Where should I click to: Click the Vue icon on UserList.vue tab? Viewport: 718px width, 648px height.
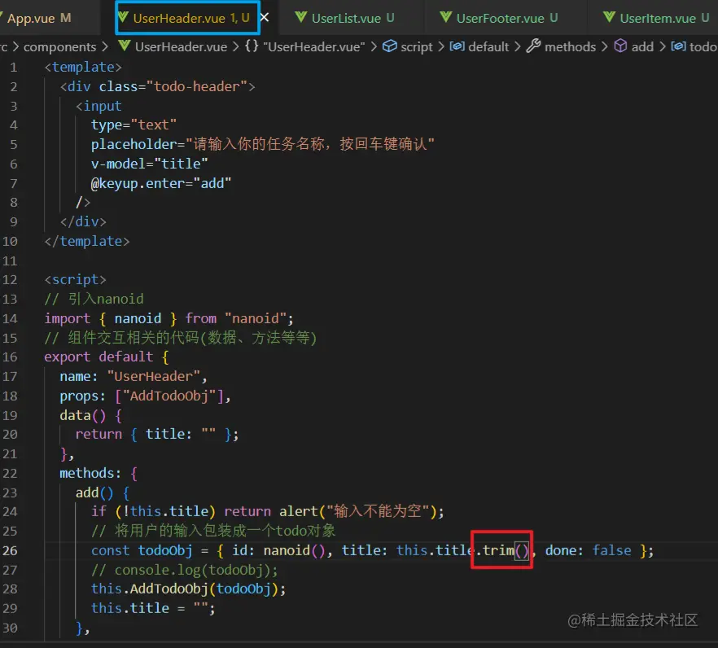click(301, 18)
